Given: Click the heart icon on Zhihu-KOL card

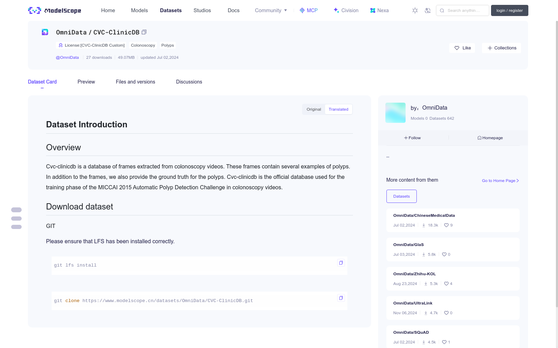Looking at the screenshot, I should pos(446,284).
